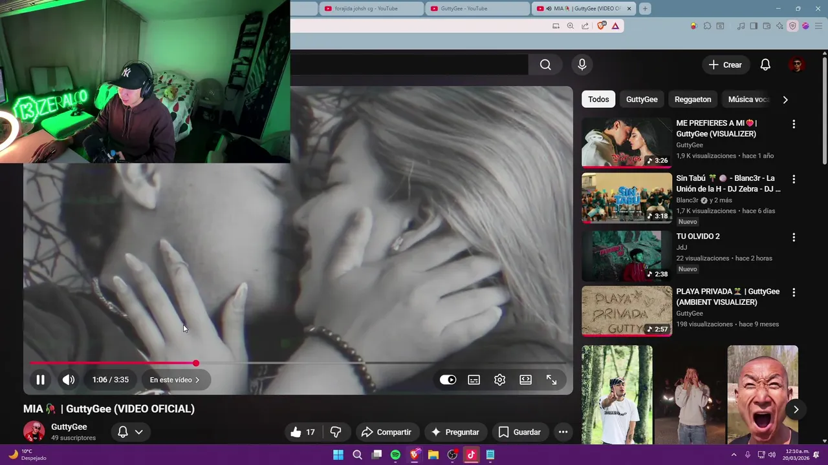Click the YouTube search input field
This screenshot has width=828, height=465.
tap(409, 65)
